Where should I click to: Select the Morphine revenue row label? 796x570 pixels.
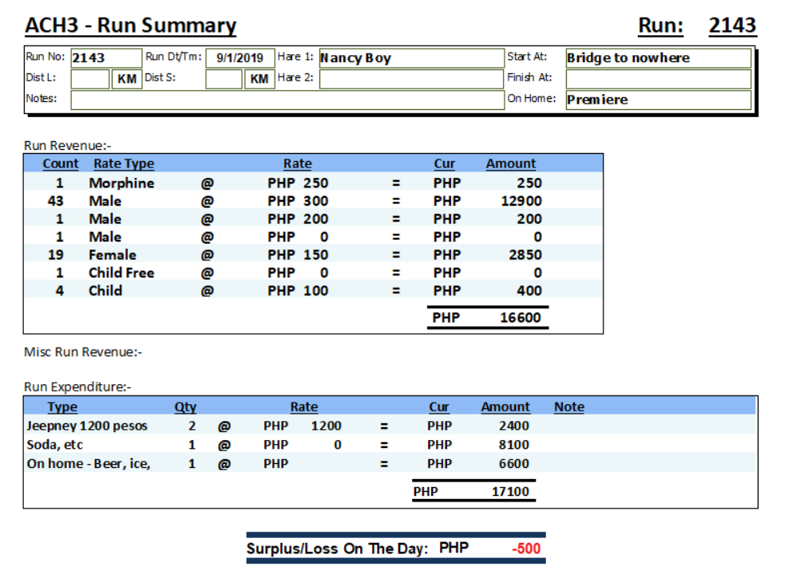[121, 183]
